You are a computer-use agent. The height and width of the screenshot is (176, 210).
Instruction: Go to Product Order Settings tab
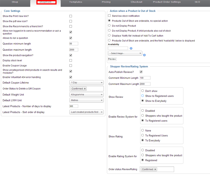[x=167, y=2]
